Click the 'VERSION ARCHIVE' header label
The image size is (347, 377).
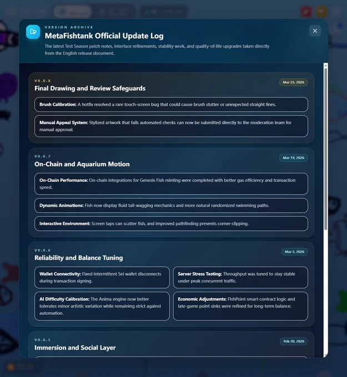[x=69, y=27]
